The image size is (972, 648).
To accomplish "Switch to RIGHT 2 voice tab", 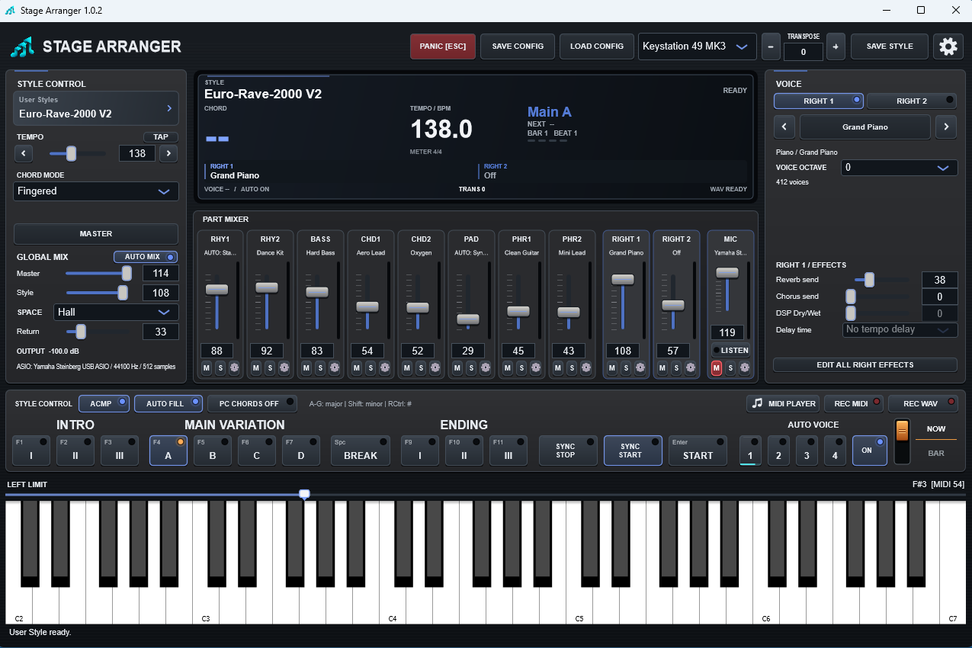I will pos(912,101).
